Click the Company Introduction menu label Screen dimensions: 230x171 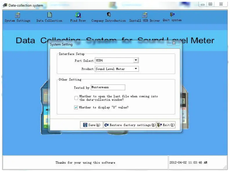(x=108, y=21)
